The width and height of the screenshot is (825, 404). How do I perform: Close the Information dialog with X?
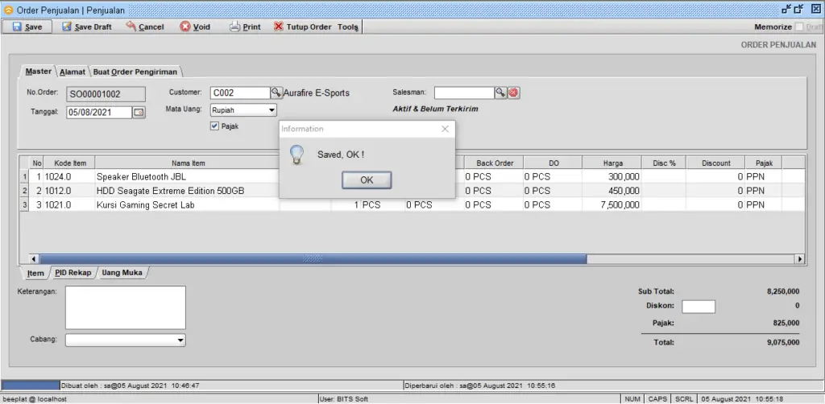pos(446,129)
